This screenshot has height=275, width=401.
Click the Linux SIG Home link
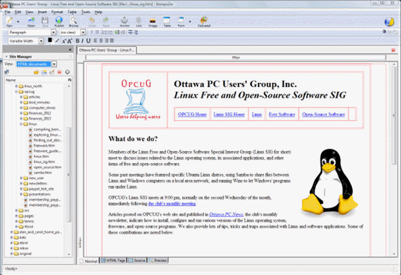[x=229, y=115]
